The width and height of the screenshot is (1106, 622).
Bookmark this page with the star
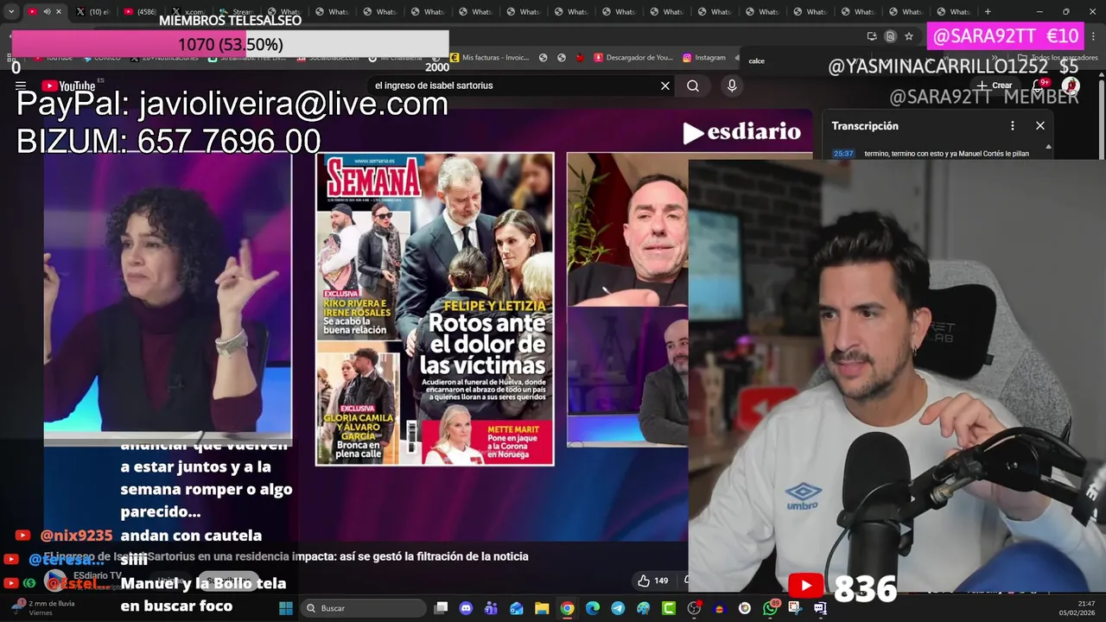[909, 36]
